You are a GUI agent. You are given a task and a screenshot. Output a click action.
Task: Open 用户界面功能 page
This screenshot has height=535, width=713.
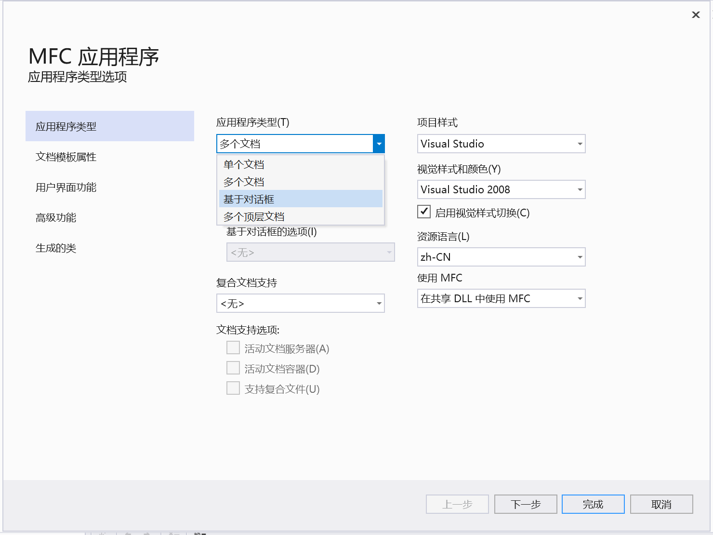pos(110,187)
